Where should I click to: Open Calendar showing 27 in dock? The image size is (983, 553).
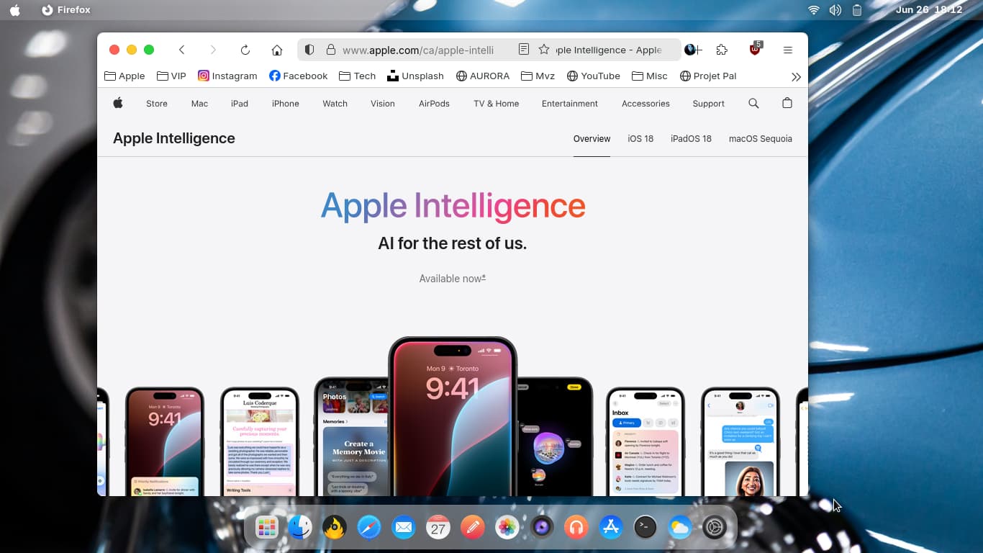(x=438, y=528)
